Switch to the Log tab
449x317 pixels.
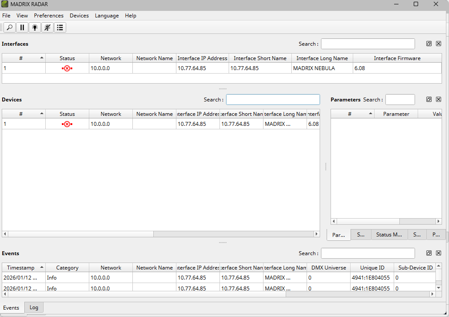34,307
